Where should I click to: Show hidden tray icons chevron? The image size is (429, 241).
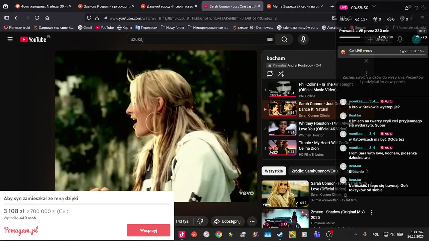click(356, 234)
